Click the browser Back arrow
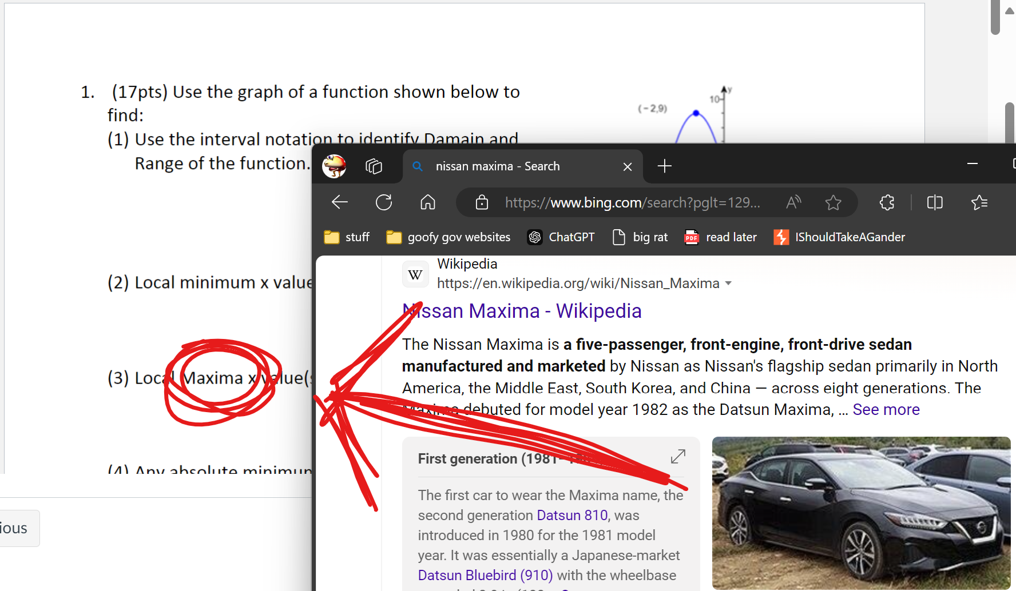 click(x=340, y=202)
